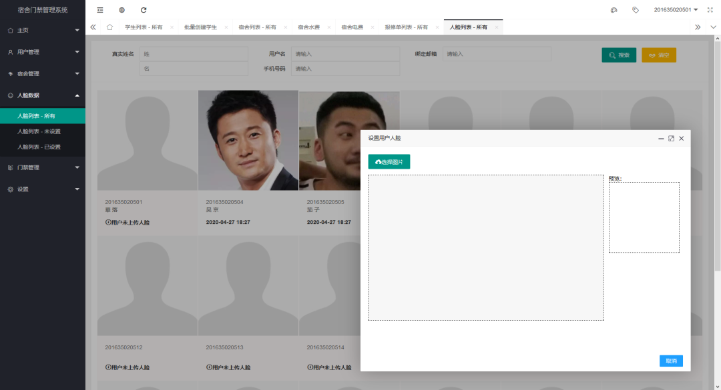Select 人脸列表 - 所有 in sidebar
This screenshot has width=721, height=390.
tap(43, 116)
